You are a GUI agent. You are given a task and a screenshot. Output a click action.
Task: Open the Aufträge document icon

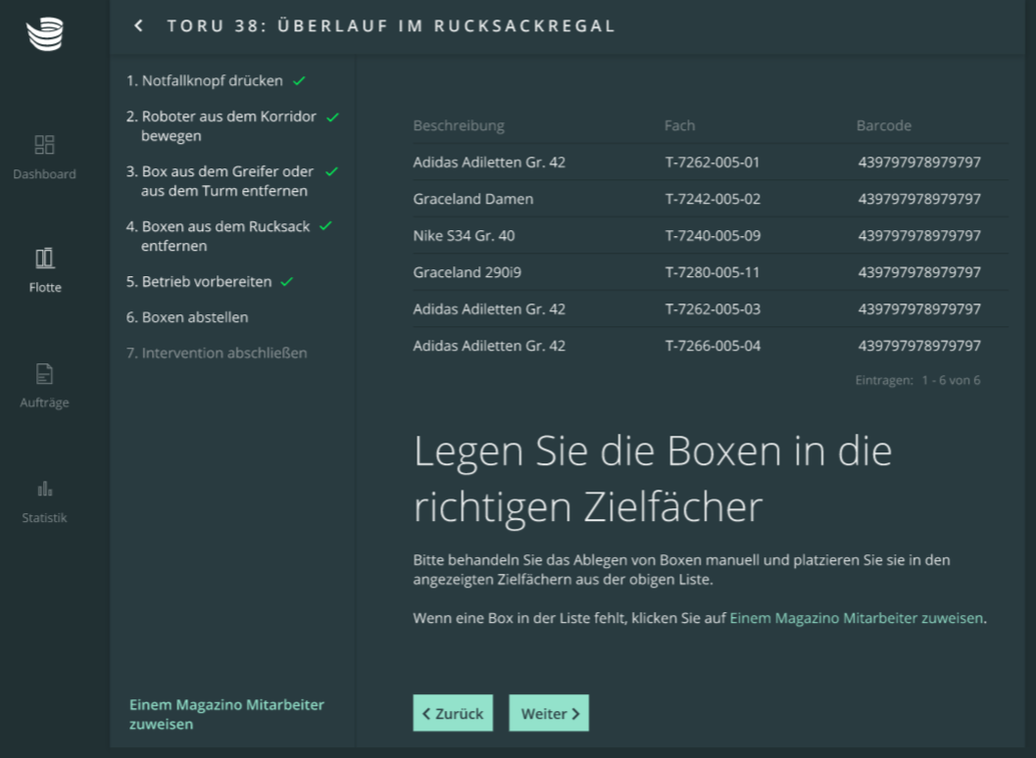point(45,373)
